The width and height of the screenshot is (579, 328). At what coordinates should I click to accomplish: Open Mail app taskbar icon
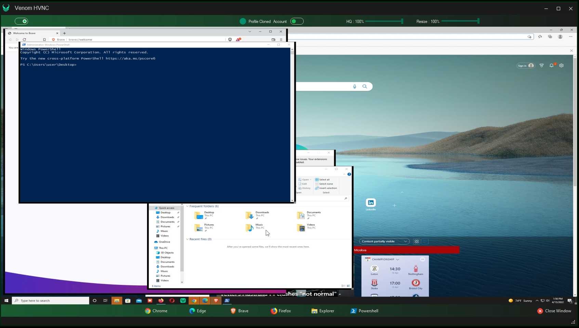[x=139, y=301]
